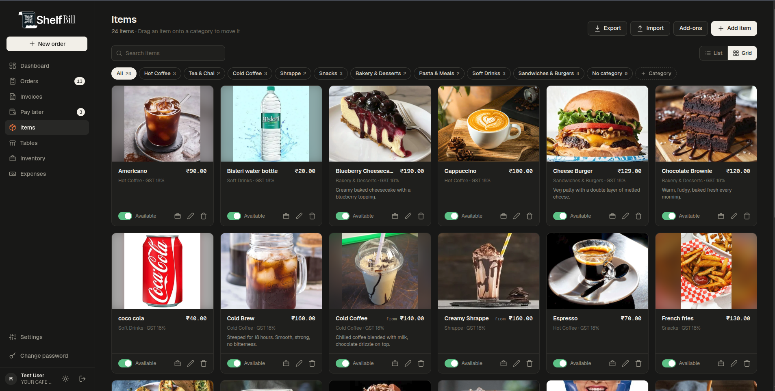Click the pencil icon on Cappuccino card
Image resolution: width=775 pixels, height=391 pixels.
(x=517, y=216)
